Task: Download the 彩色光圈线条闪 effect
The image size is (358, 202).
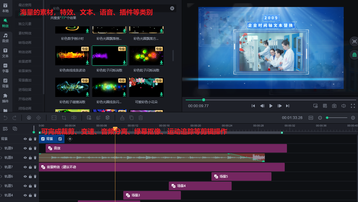Action: click(124, 94)
